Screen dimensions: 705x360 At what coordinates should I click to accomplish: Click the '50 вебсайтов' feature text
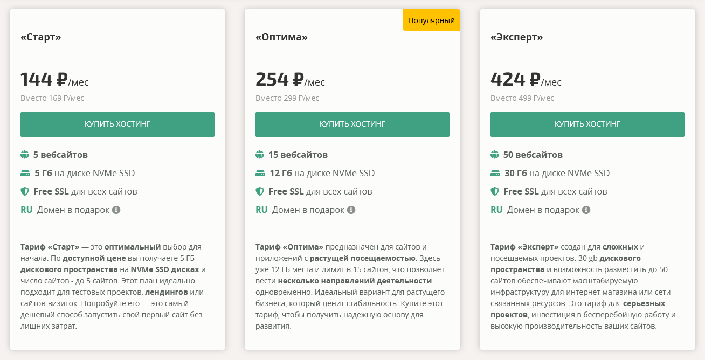pyautogui.click(x=533, y=155)
